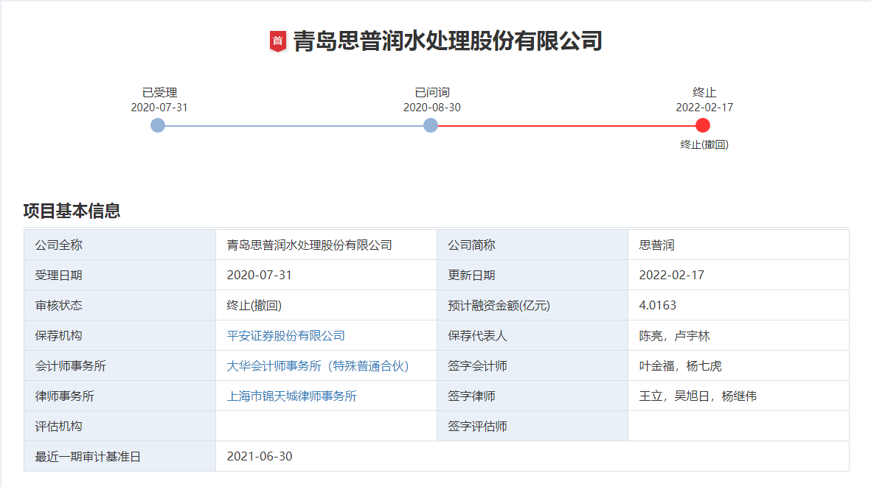Open the 上海市锦天城律师事务所 link
The width and height of the screenshot is (871, 487).
[x=291, y=396]
